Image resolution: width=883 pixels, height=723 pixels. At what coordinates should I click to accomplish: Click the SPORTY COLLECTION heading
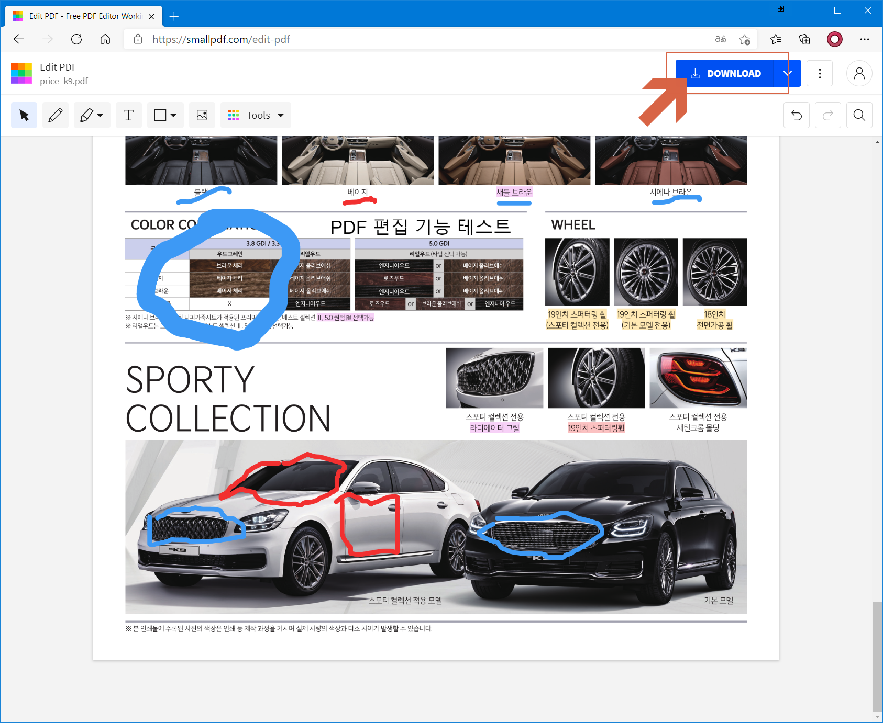pos(228,399)
